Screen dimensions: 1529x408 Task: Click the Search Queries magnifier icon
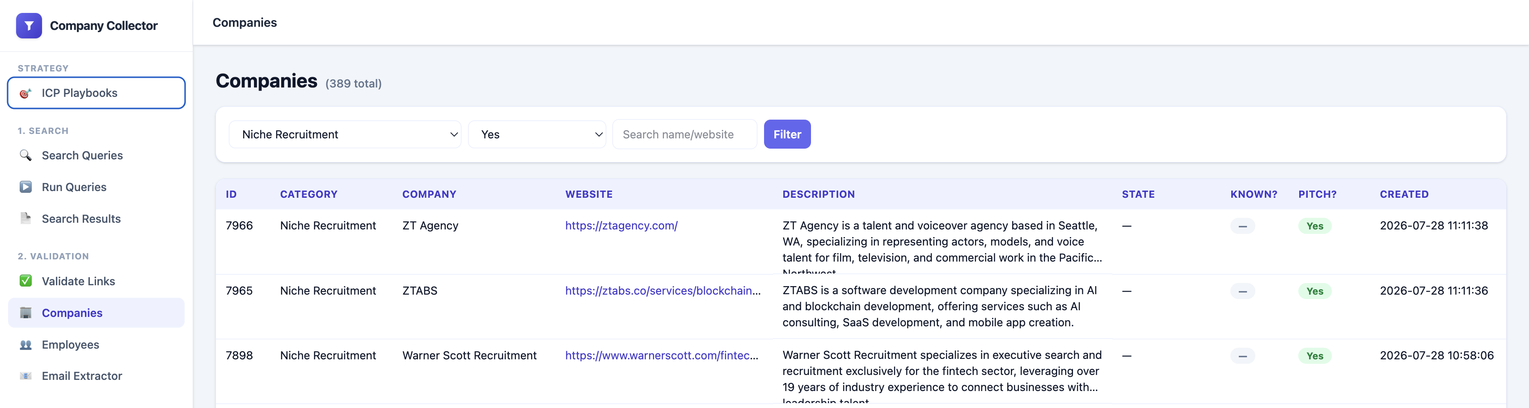click(x=25, y=155)
